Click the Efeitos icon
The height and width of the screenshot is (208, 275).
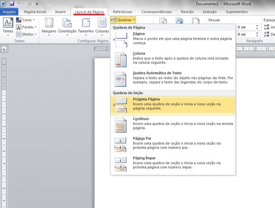point(19,34)
